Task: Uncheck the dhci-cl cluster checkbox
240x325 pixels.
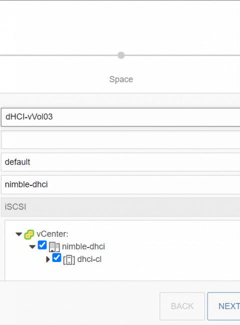Action: point(56,257)
